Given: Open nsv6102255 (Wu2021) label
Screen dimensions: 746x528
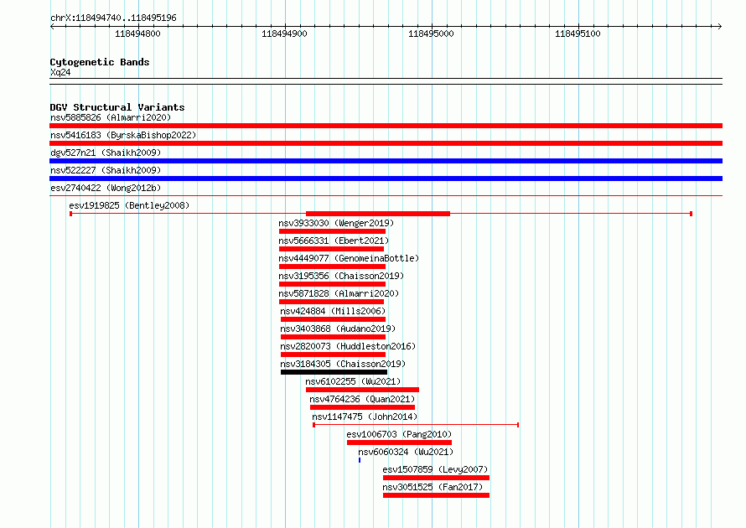Looking at the screenshot, I should click(353, 381).
